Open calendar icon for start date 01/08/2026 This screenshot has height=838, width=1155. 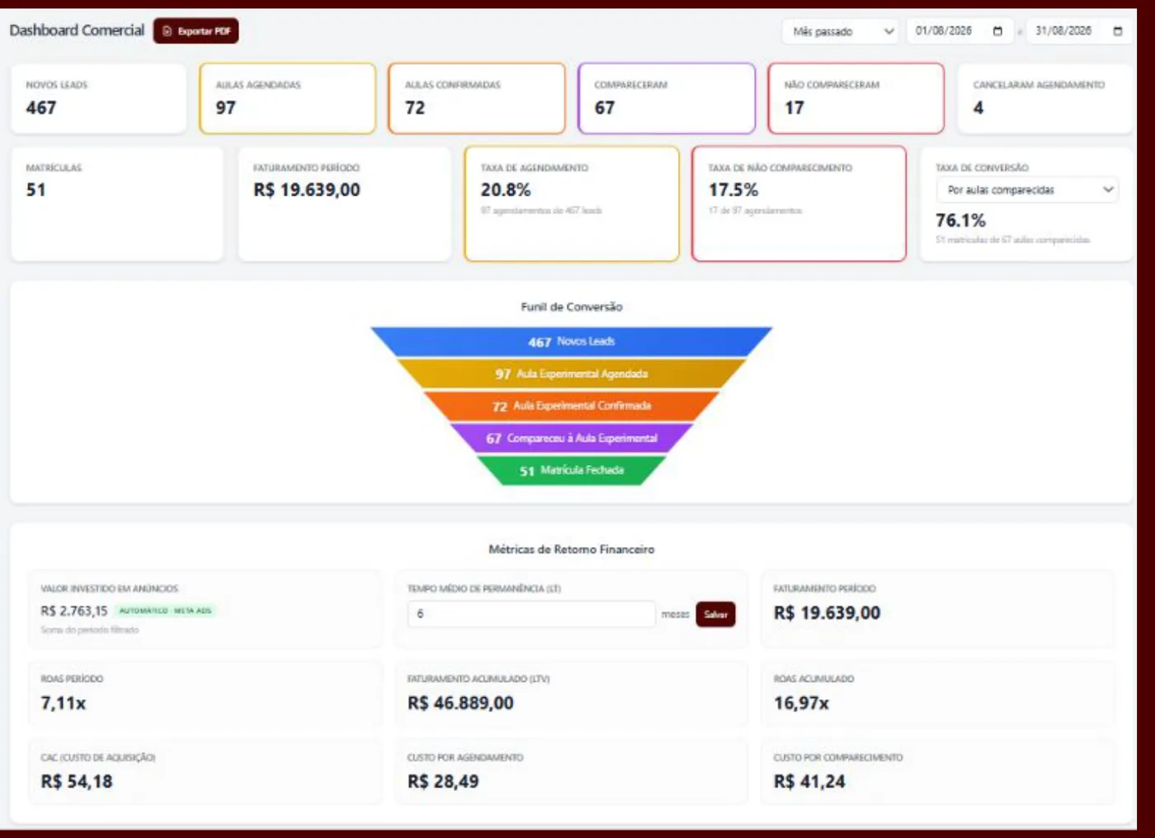[x=997, y=31]
